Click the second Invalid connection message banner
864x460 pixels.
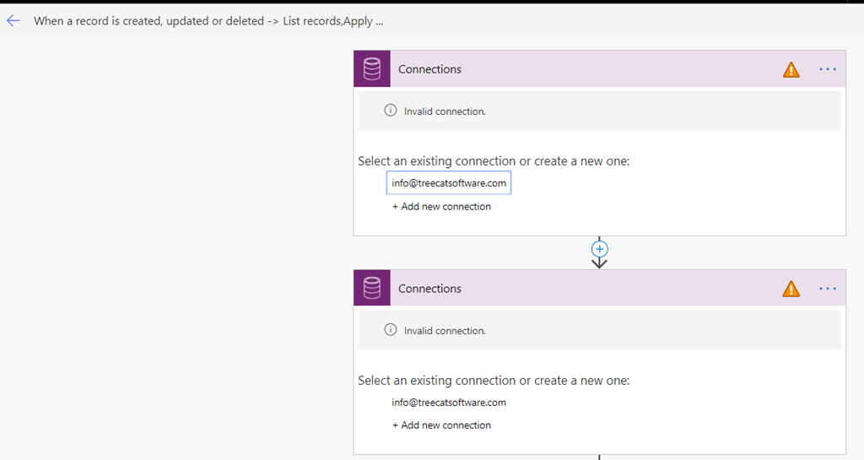pos(600,330)
